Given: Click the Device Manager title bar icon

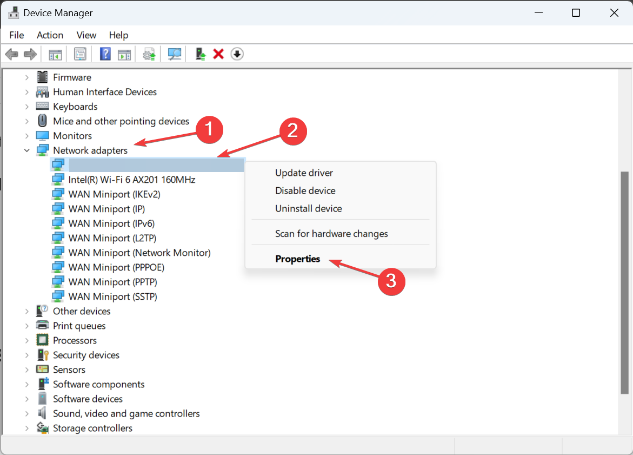Looking at the screenshot, I should (x=14, y=12).
